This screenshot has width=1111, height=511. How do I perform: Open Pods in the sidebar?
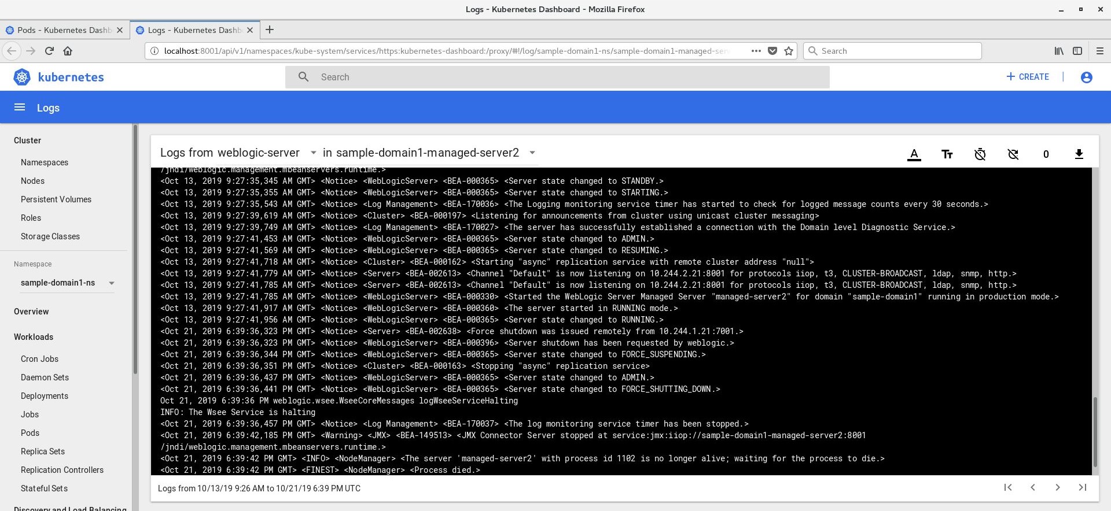[30, 433]
